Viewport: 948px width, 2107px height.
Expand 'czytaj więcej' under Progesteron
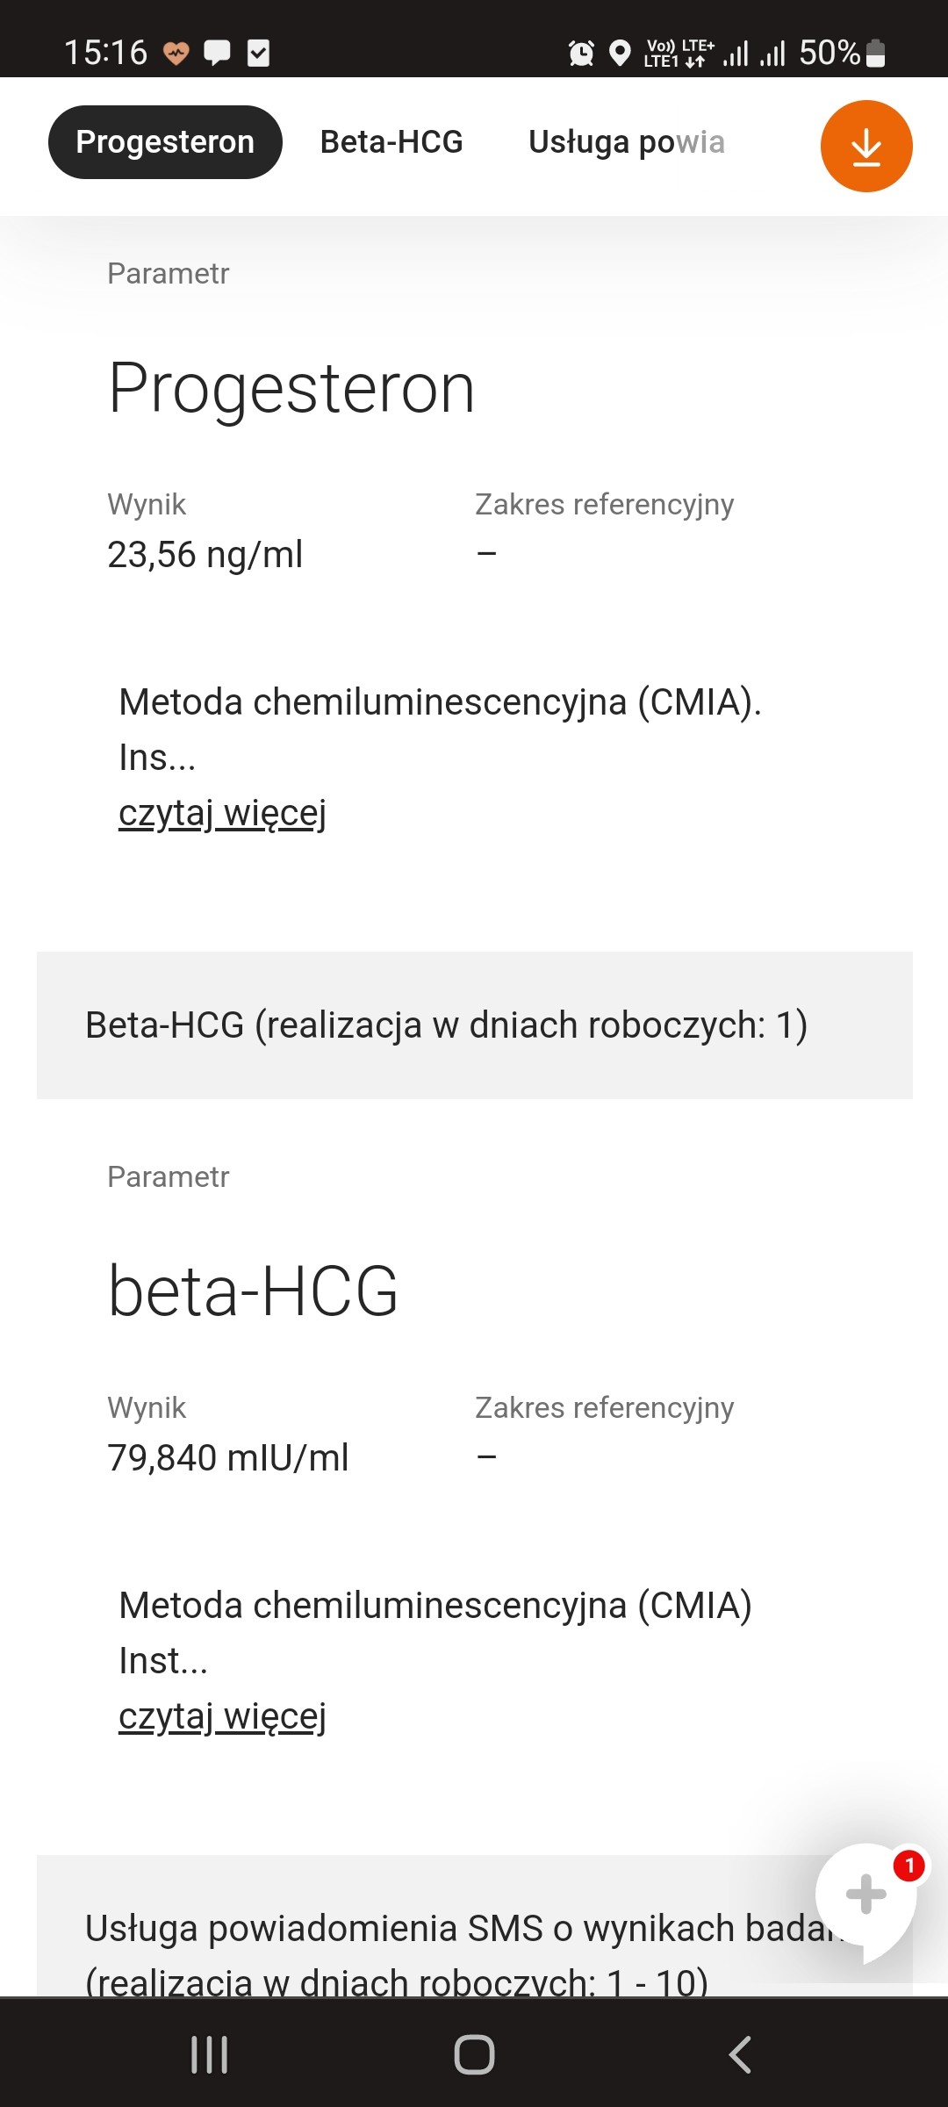pos(222,813)
